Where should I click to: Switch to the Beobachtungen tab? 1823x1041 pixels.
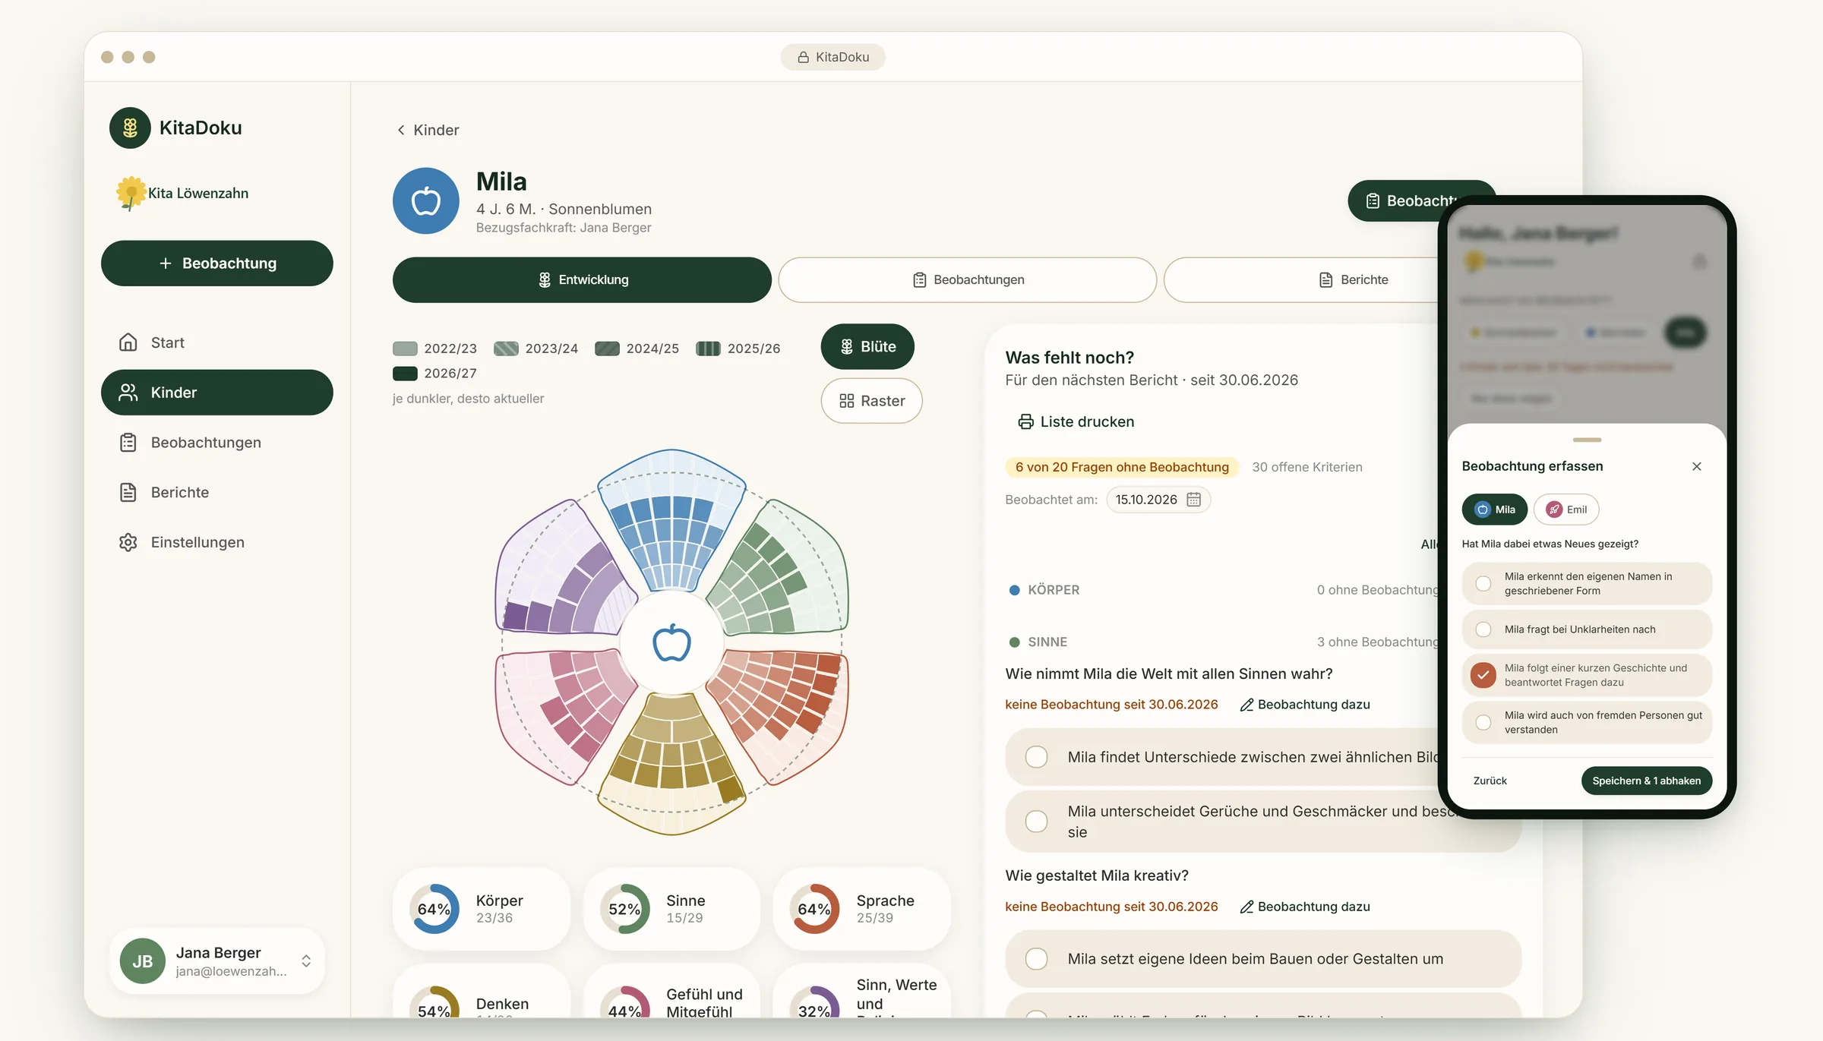click(967, 280)
